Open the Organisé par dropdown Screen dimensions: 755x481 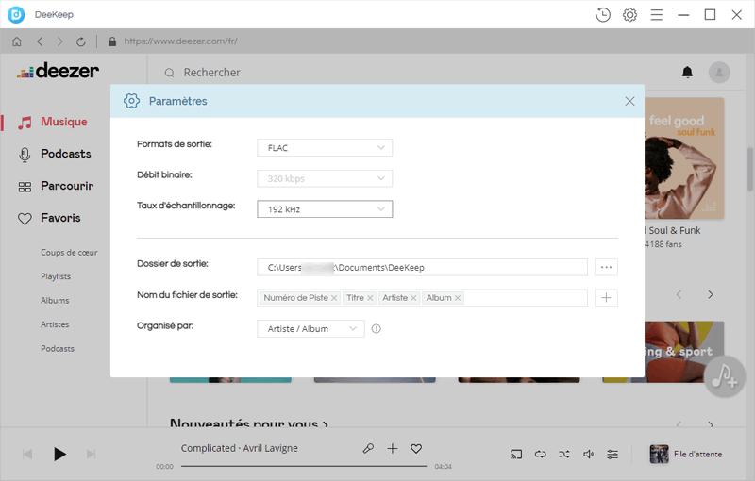[x=310, y=328]
